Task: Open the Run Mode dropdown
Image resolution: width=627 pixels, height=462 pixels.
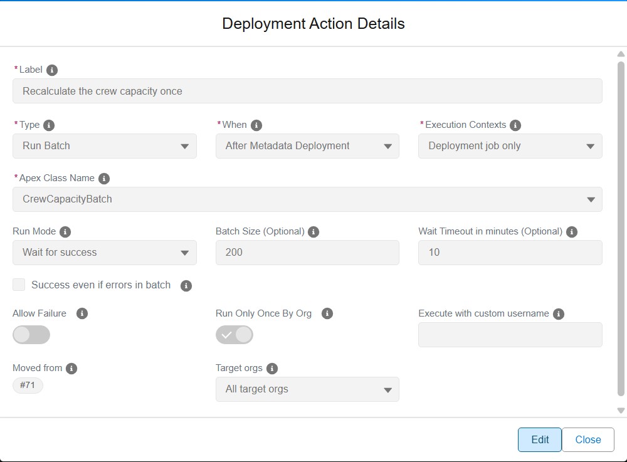Action: pos(105,252)
